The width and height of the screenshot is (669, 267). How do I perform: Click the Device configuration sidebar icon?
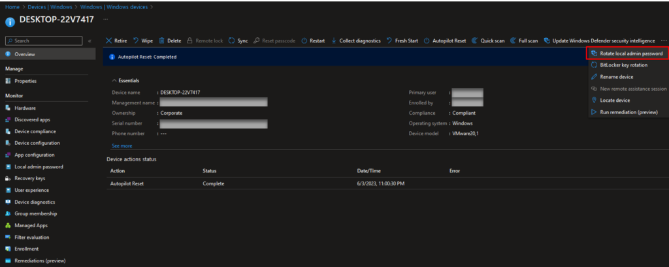[x=8, y=144]
